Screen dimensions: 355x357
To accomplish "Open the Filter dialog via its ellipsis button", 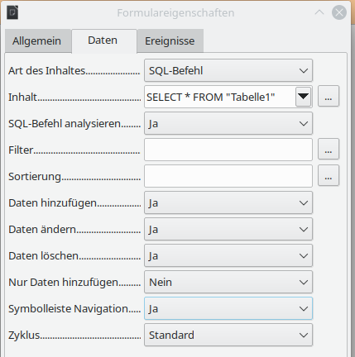I will tap(329, 149).
